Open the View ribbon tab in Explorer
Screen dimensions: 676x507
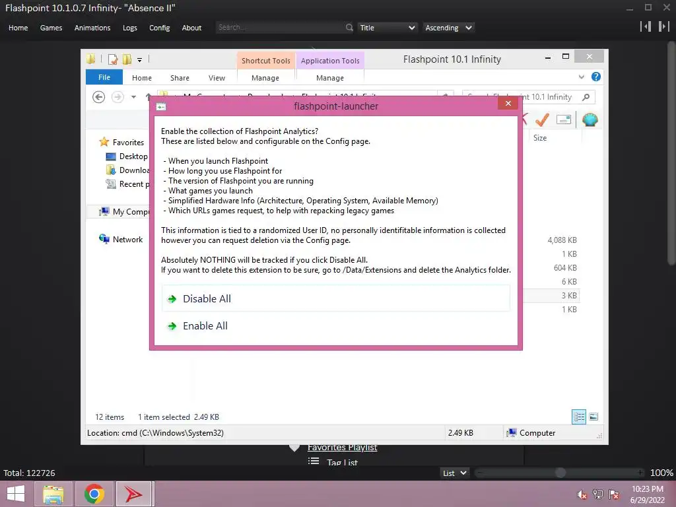point(217,78)
